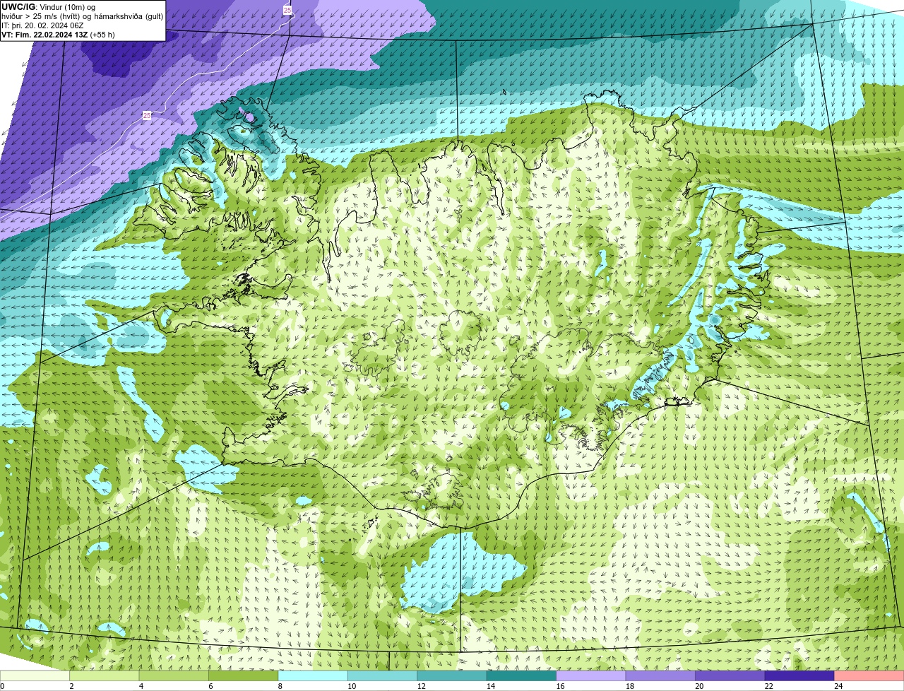Image resolution: width=904 pixels, height=691 pixels.
Task: Click the dark teal 14–16 m/s legend swatch
Action: point(522,675)
